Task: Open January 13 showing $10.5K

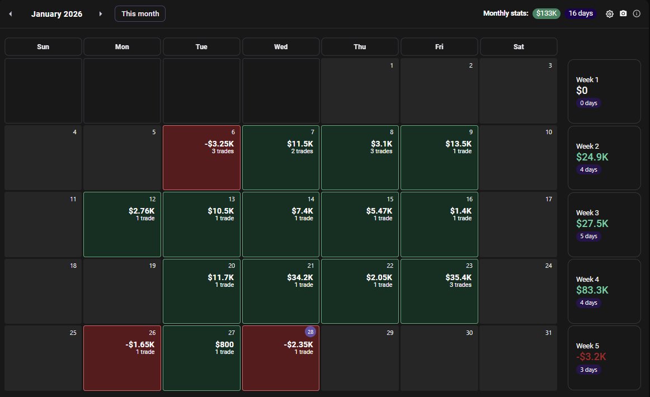Action: 201,224
